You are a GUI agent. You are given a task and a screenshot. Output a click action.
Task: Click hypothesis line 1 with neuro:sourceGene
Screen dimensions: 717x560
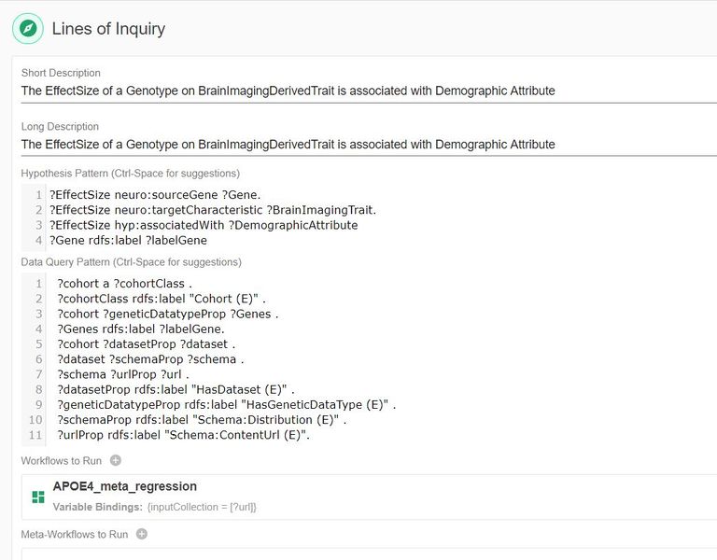[155, 194]
